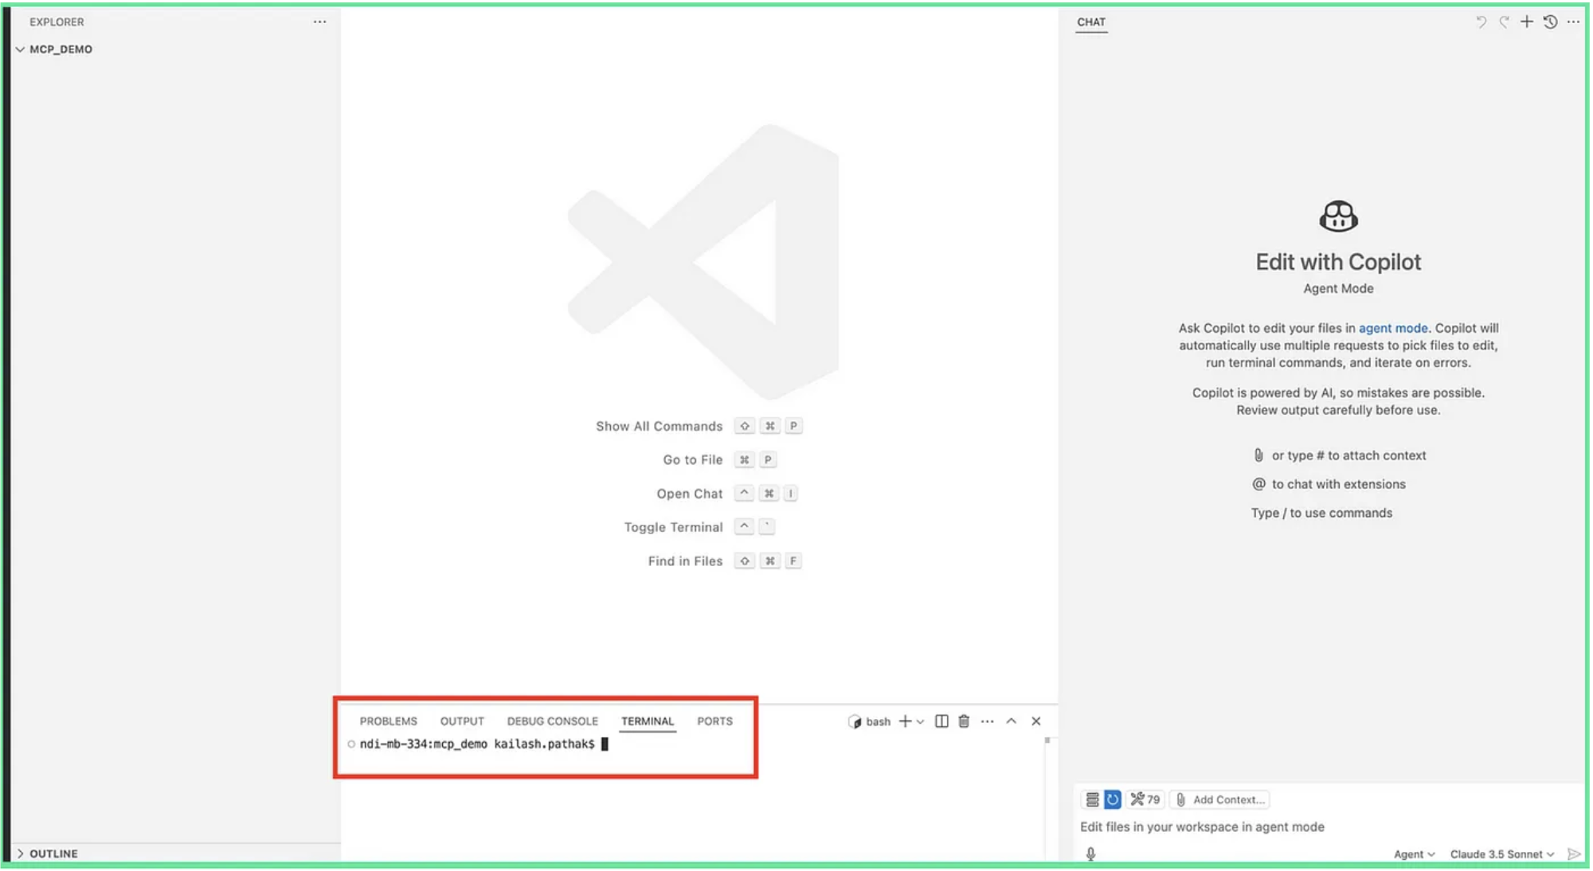Screen dimensions: 1593x871
Task: Click the microphone icon in chat input
Action: (1090, 853)
